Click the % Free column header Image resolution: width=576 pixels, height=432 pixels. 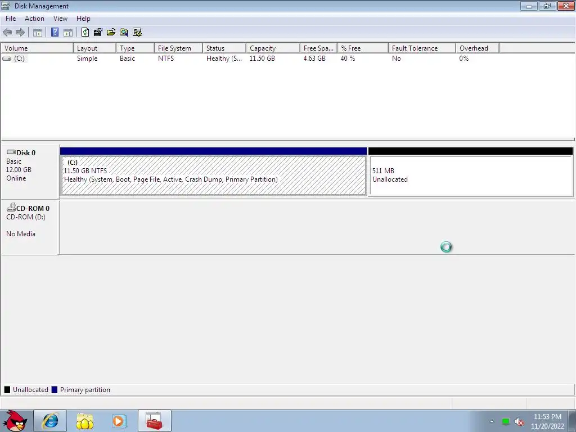(x=363, y=48)
